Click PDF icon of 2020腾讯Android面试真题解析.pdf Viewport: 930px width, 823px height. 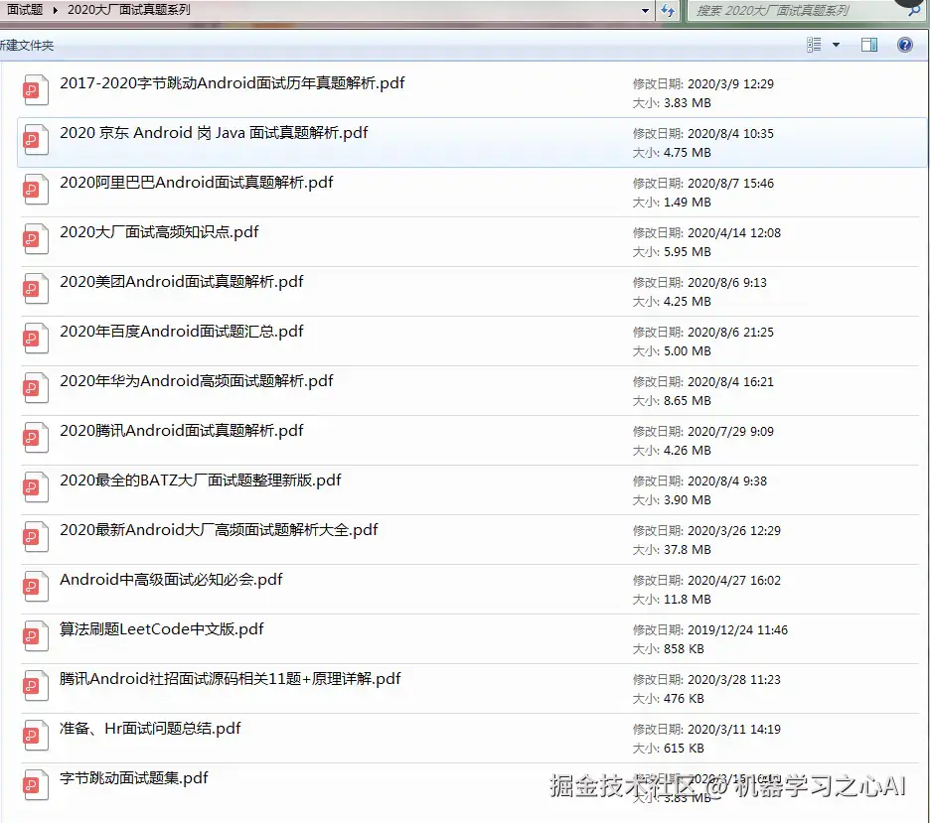tap(35, 438)
